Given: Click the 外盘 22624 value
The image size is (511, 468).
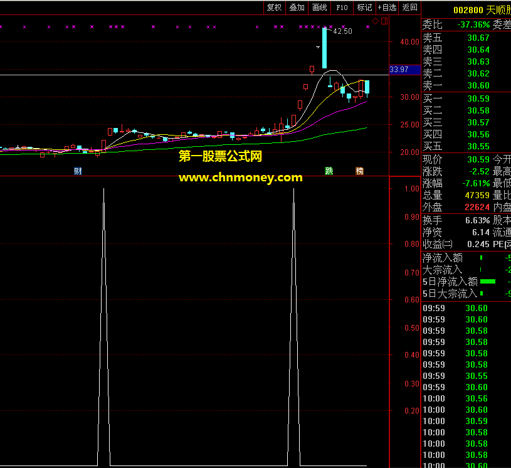Looking at the screenshot, I should coord(477,208).
